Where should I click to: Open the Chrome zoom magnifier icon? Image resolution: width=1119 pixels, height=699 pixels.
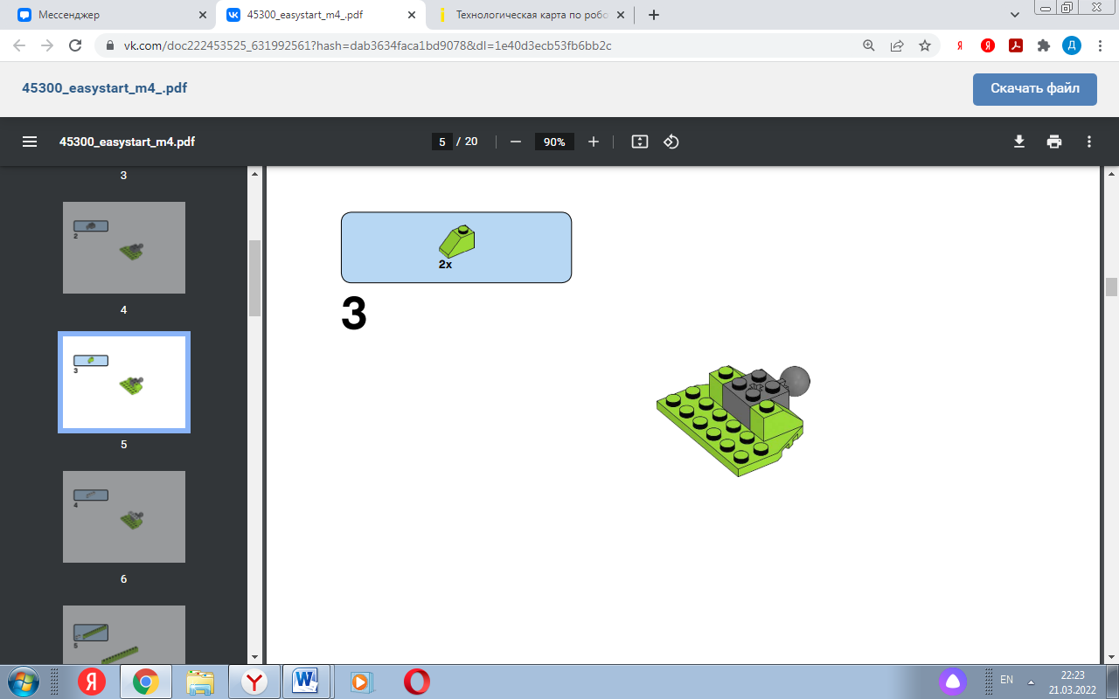[869, 45]
